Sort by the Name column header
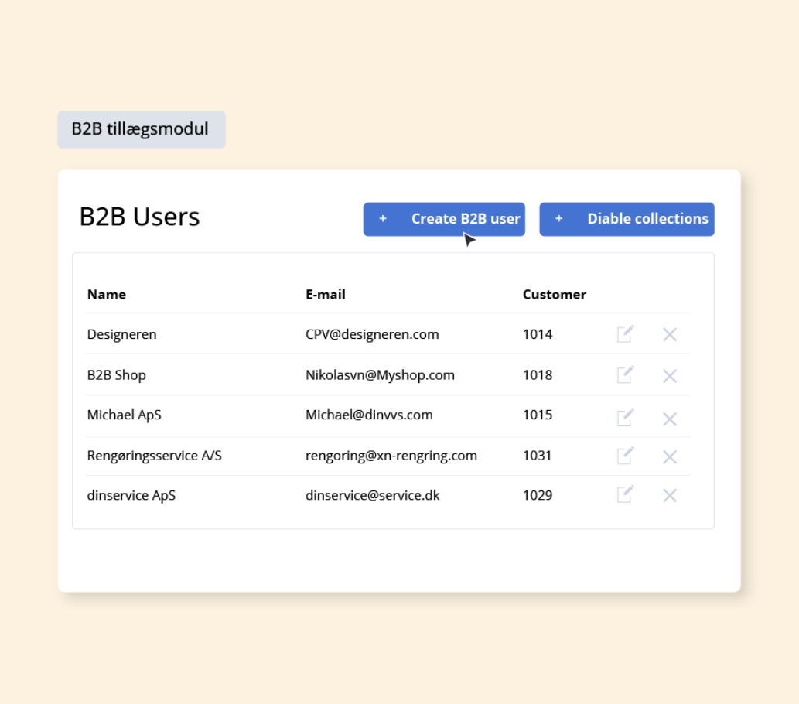Image resolution: width=799 pixels, height=704 pixels. tap(107, 294)
